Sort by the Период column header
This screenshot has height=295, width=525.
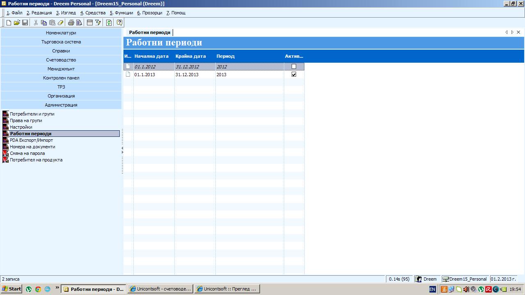[249, 56]
